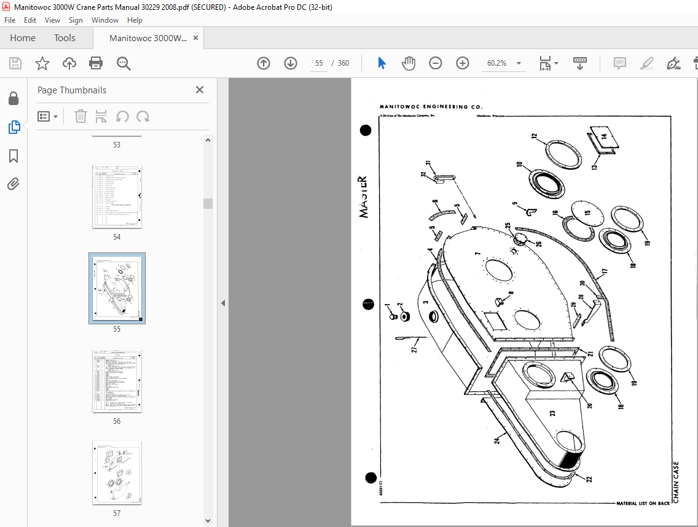Select page 54 thumbnail
Screen dimensions: 698x527
click(x=117, y=197)
